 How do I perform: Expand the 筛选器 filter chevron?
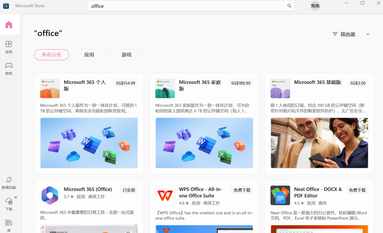click(368, 34)
